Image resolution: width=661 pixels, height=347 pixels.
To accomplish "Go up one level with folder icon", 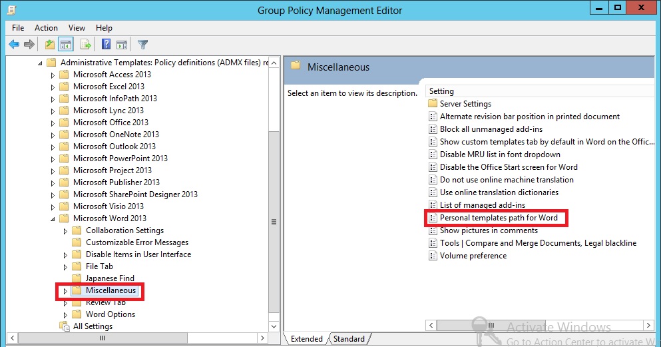I will (50, 44).
